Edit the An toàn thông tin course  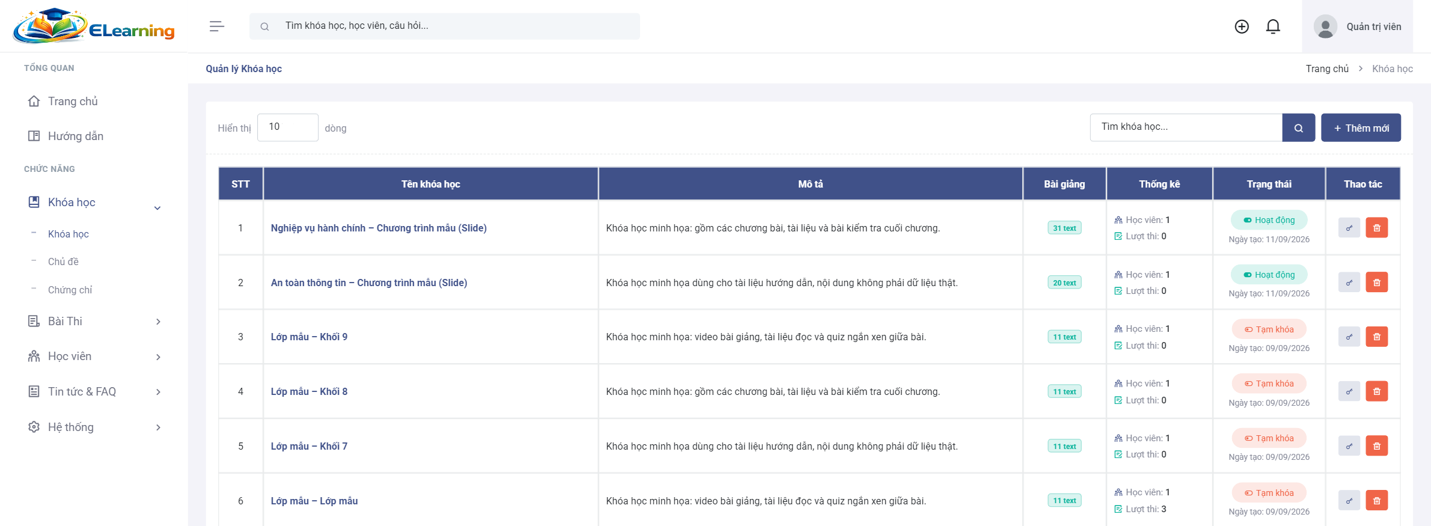click(1349, 283)
